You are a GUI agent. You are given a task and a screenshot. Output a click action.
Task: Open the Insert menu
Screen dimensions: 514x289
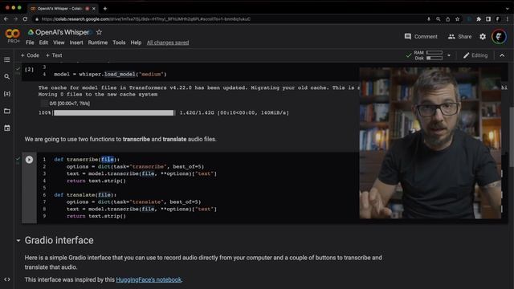(76, 43)
